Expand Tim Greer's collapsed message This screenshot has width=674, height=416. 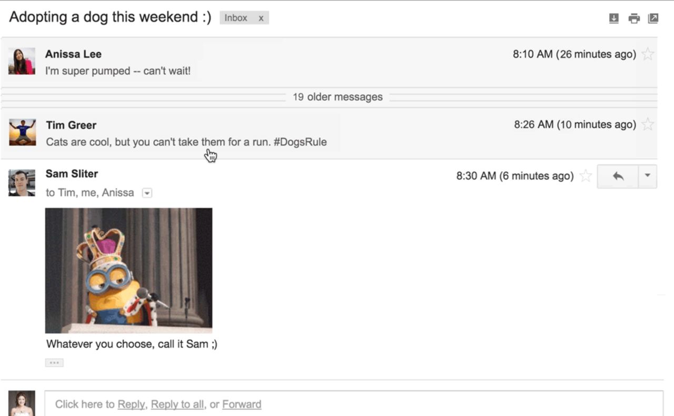(x=329, y=133)
